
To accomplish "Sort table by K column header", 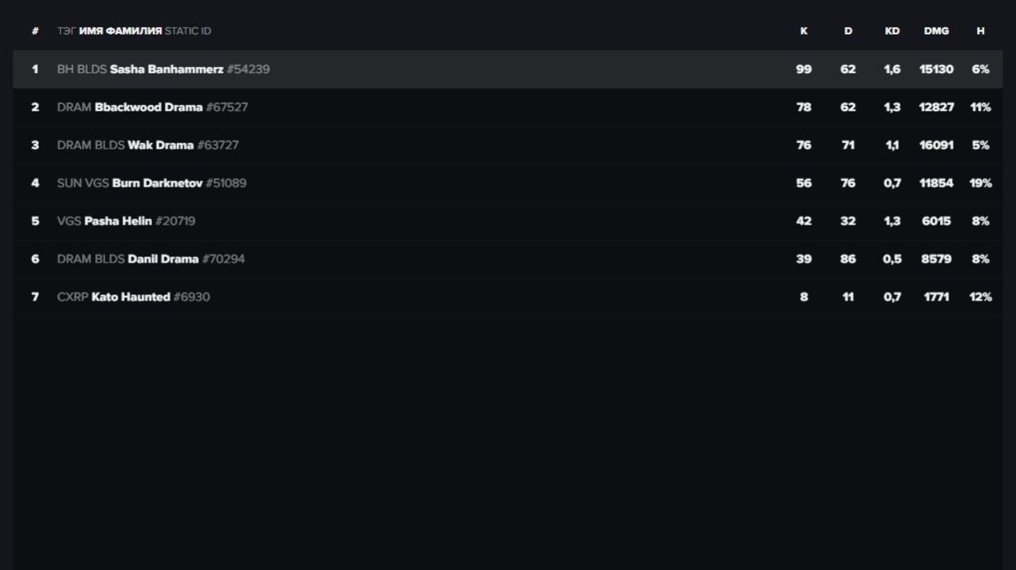I will (803, 31).
